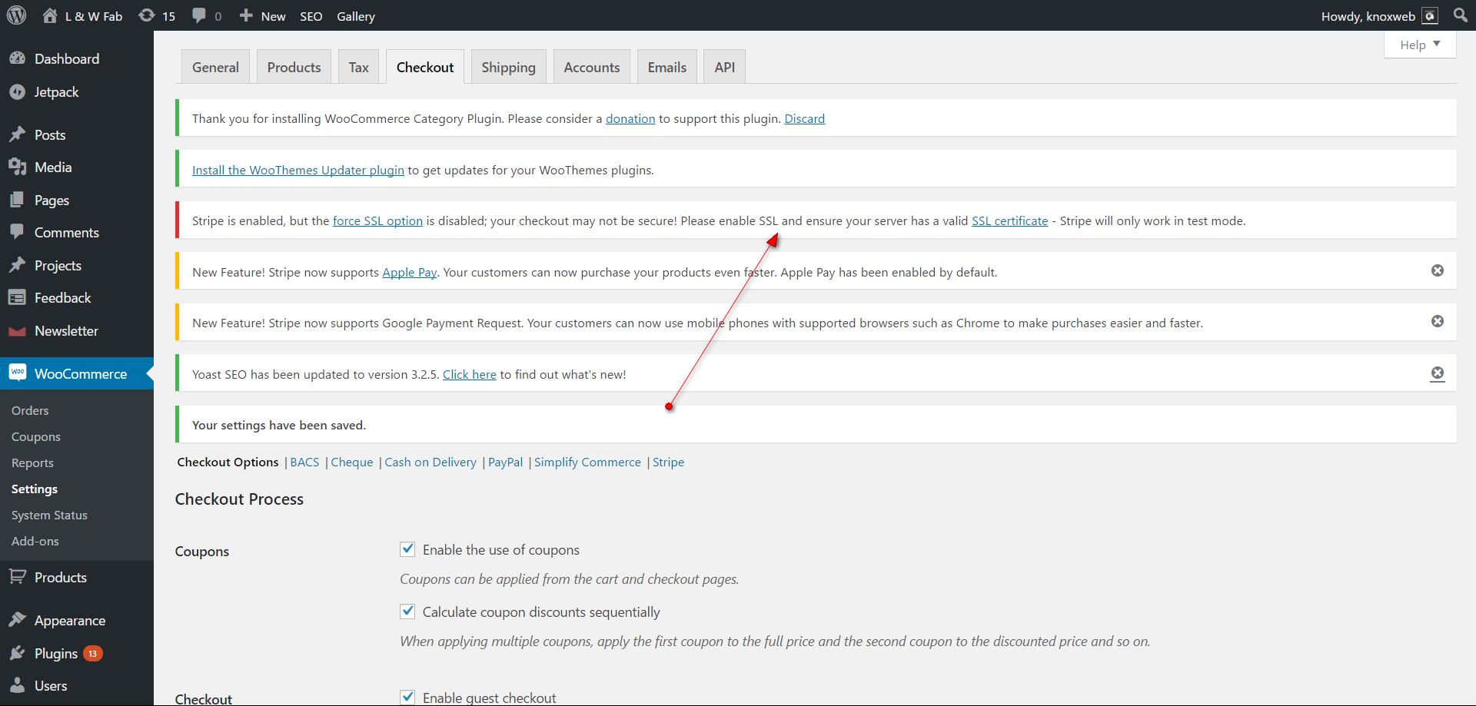Viewport: 1476px width, 706px height.
Task: Go to WooCommerce Reports
Action: [x=32, y=463]
